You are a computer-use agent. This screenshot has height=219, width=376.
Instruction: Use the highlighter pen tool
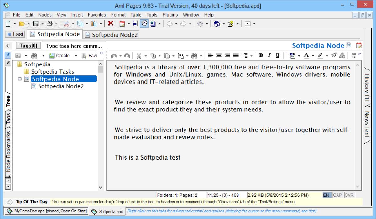[320, 55]
